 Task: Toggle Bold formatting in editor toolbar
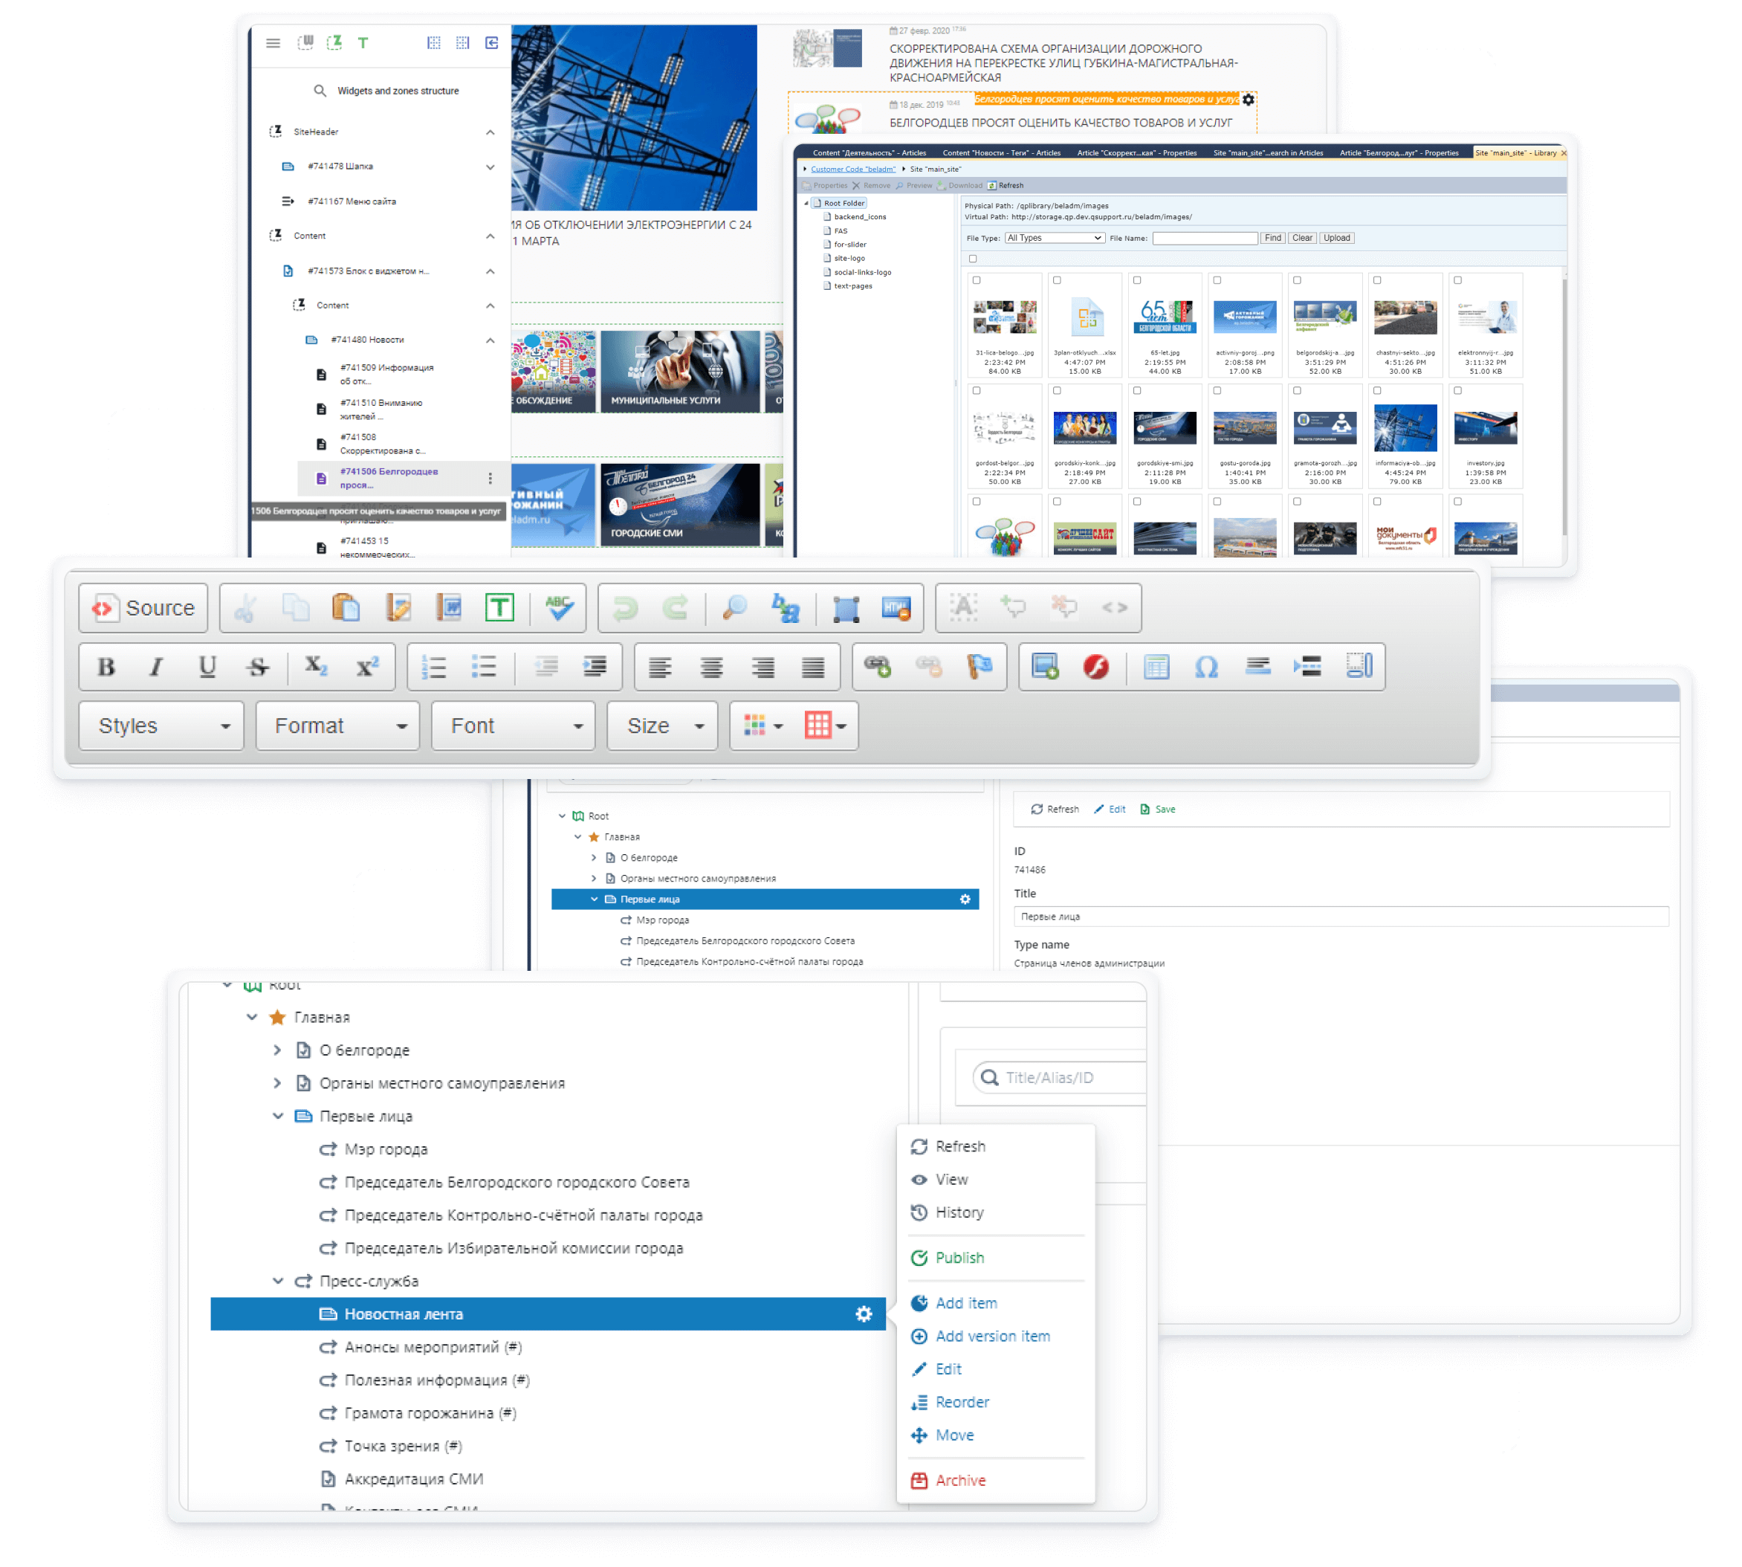click(106, 668)
